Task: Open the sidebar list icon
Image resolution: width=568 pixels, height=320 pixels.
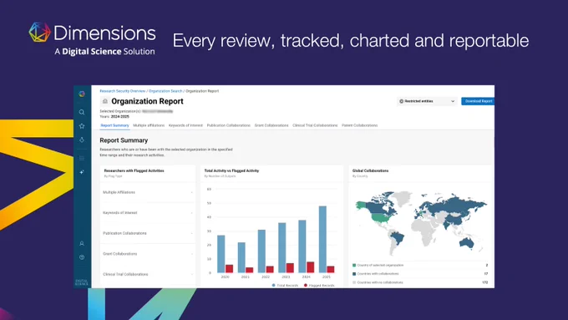Action: (82, 158)
